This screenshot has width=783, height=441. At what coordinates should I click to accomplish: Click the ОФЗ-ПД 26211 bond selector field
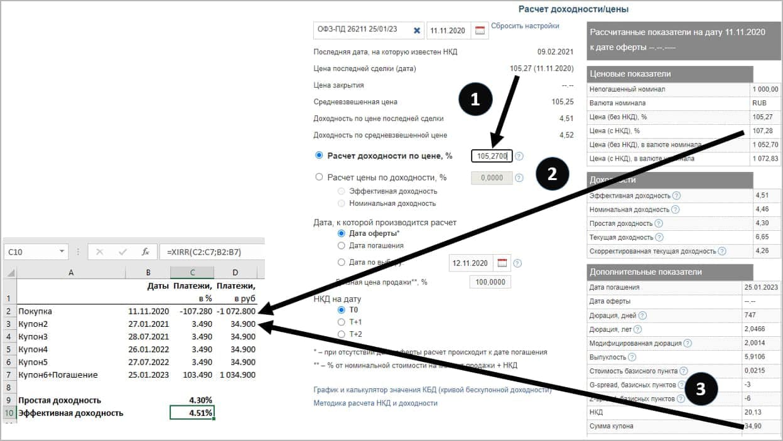(361, 30)
